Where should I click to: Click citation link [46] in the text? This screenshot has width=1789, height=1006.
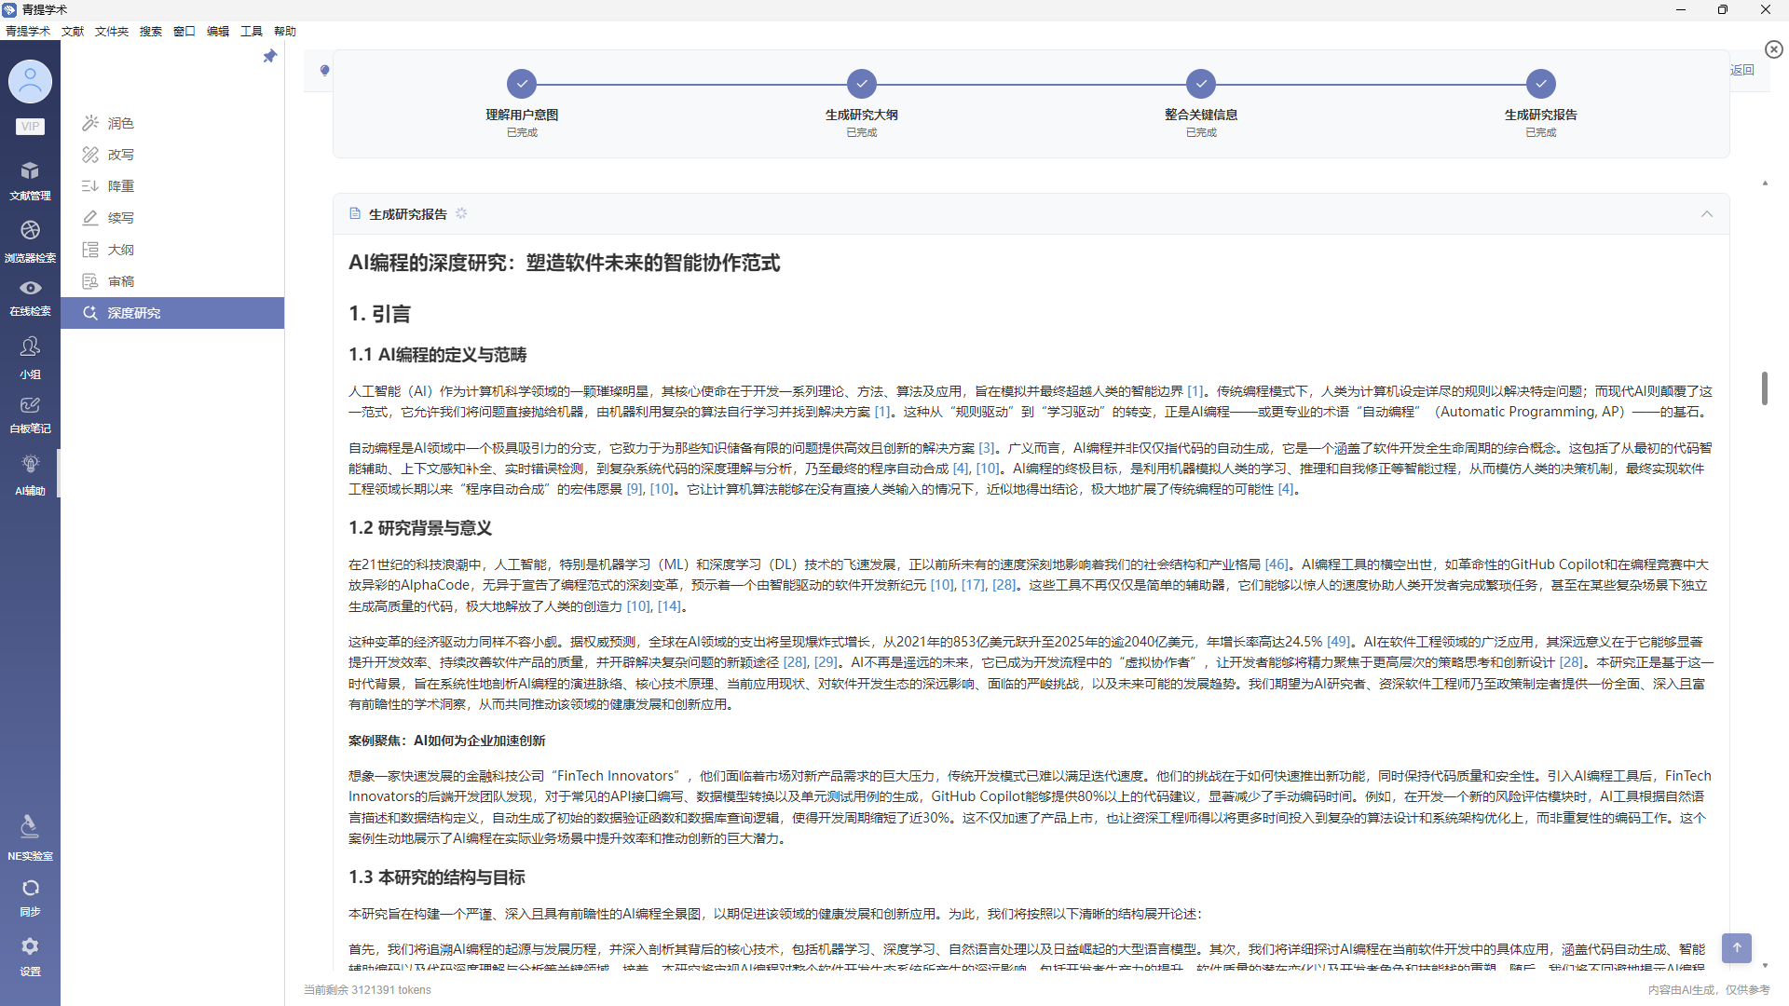click(1276, 564)
